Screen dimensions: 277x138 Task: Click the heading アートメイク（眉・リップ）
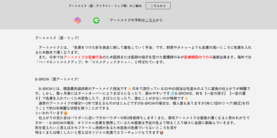[x=57, y=38]
